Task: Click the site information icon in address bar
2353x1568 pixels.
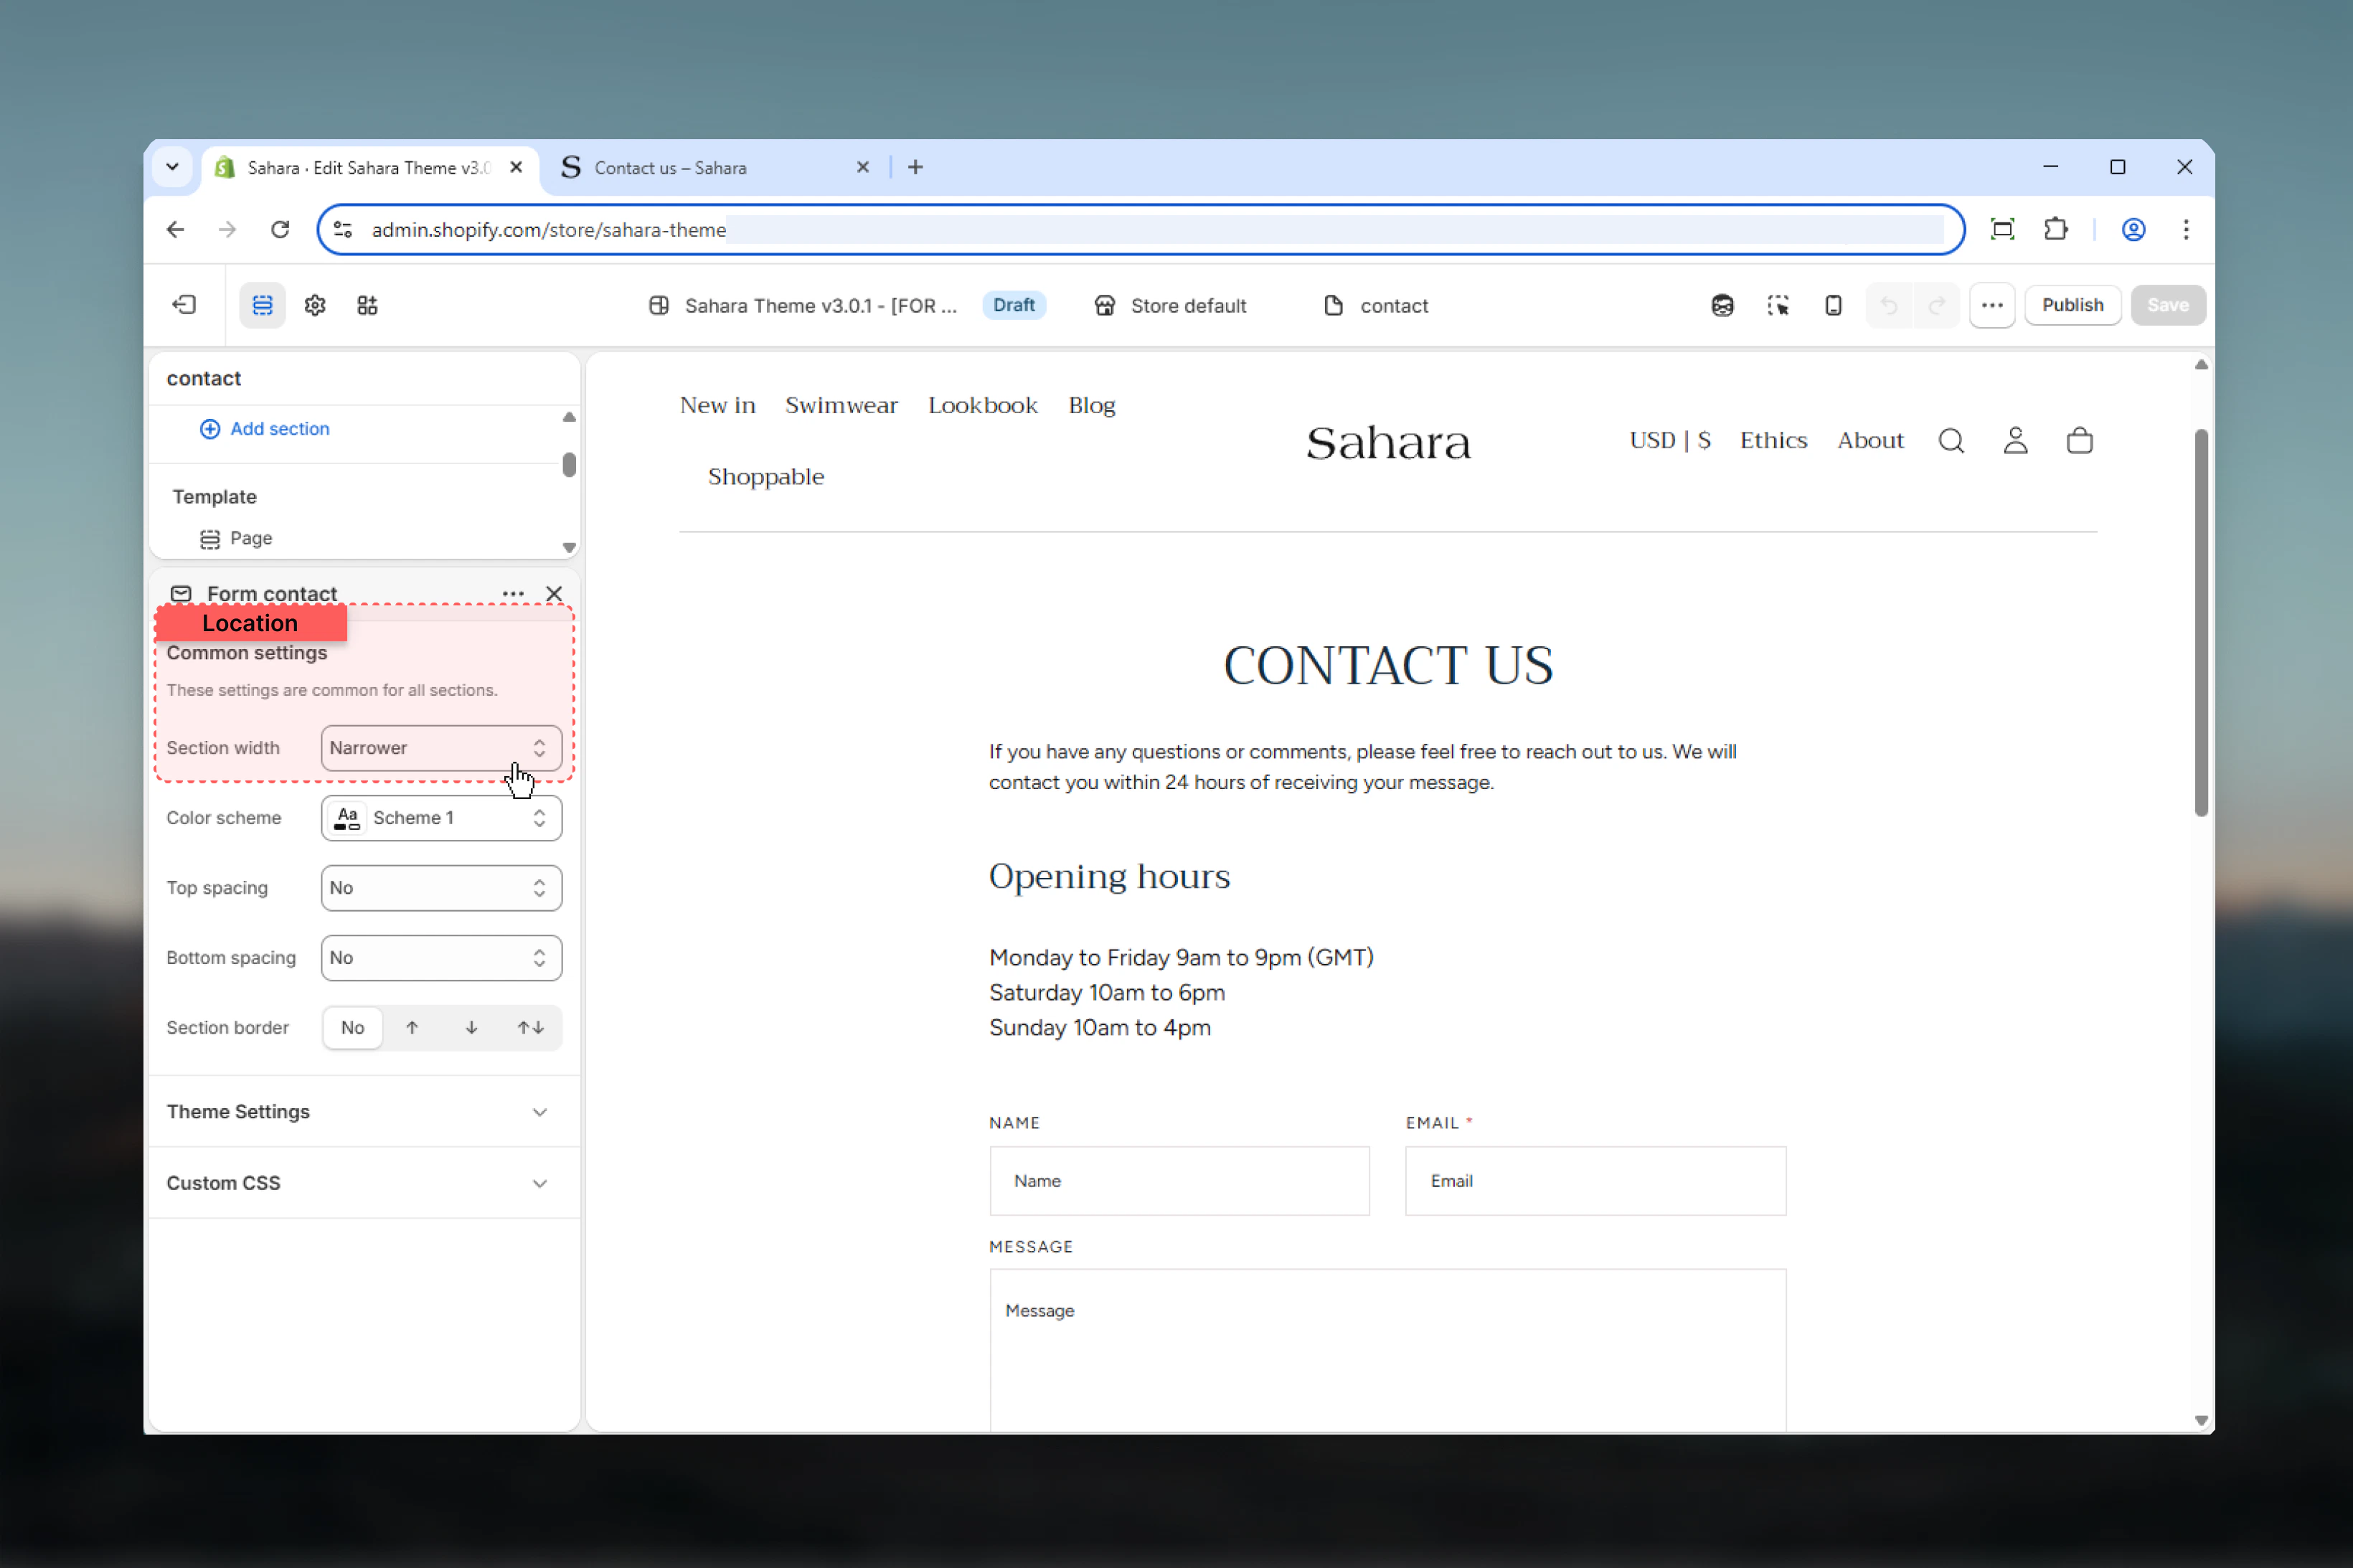Action: [343, 230]
